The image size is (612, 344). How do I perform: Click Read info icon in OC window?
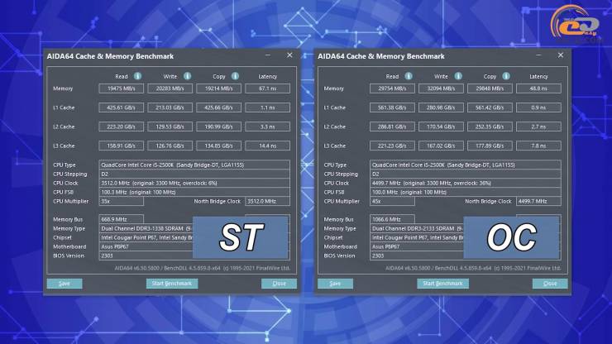point(409,76)
